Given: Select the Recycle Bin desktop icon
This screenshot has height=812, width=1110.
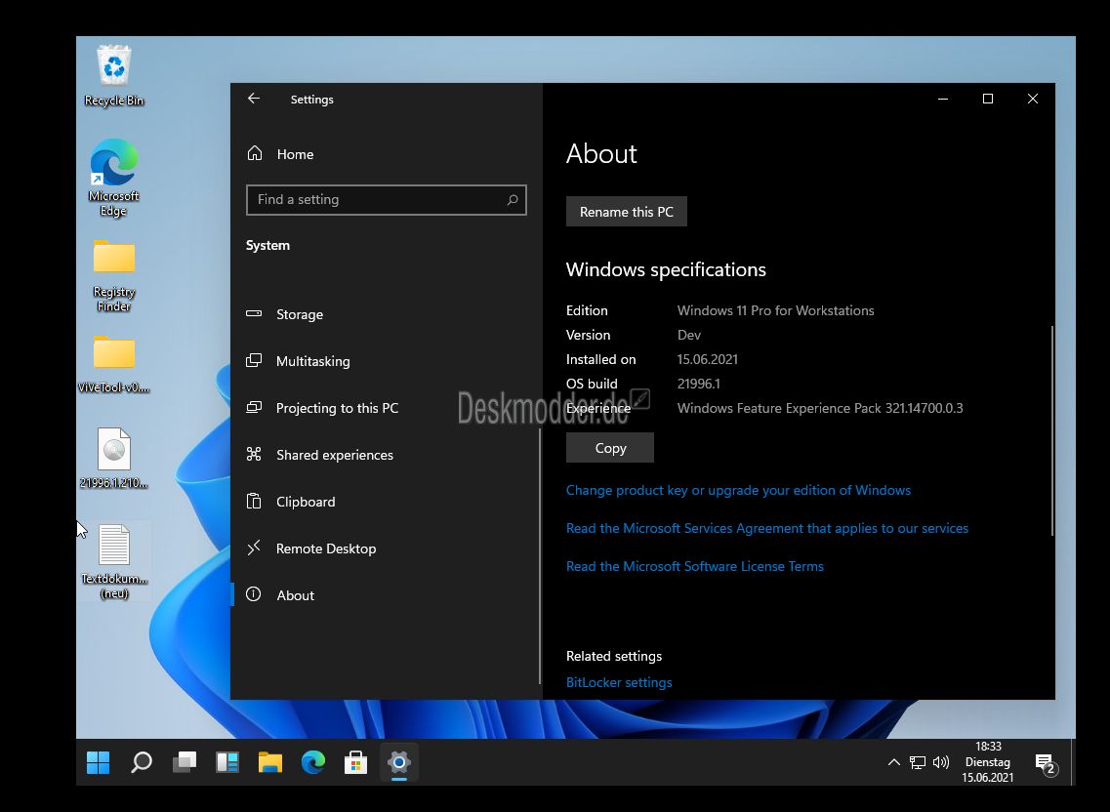Looking at the screenshot, I should pyautogui.click(x=114, y=76).
